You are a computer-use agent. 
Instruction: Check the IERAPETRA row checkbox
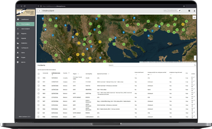[x=39, y=89]
